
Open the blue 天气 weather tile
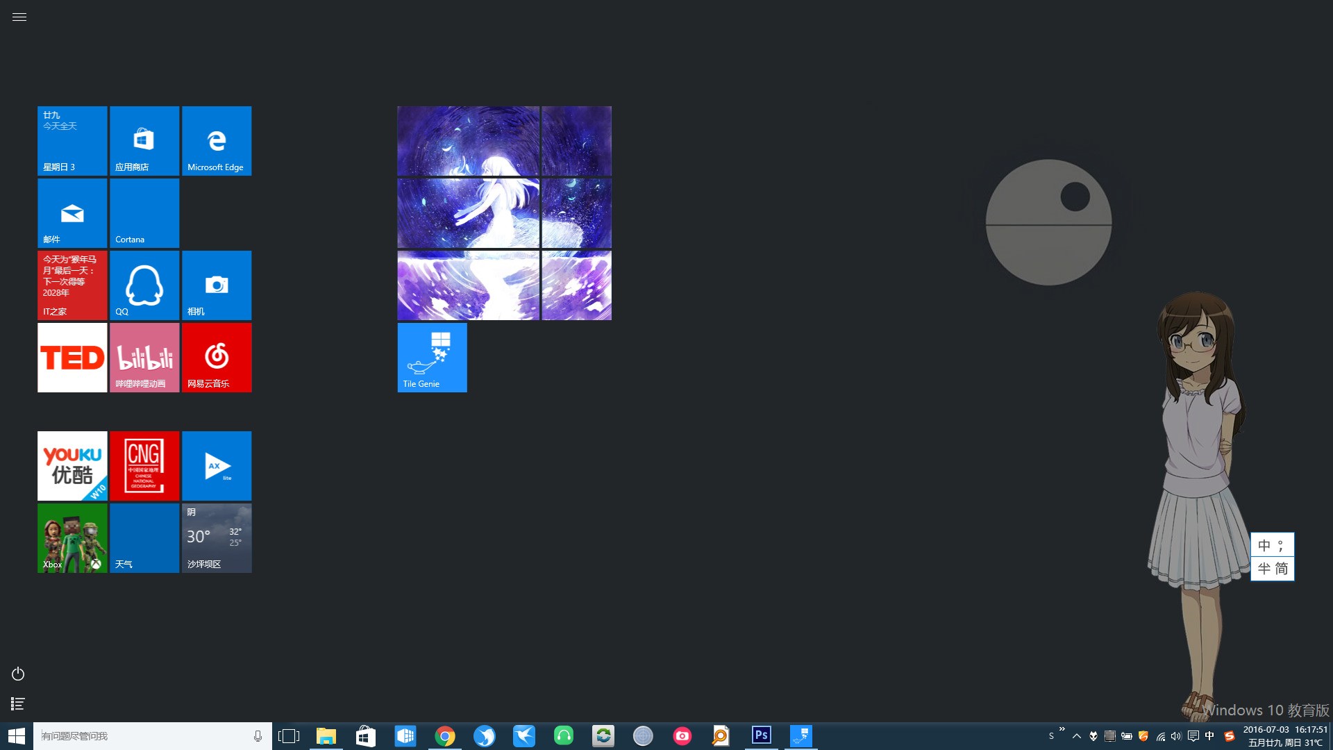point(144,538)
